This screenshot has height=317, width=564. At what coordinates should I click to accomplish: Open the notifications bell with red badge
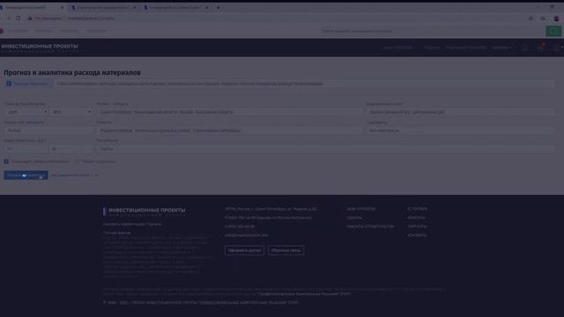coord(540,48)
